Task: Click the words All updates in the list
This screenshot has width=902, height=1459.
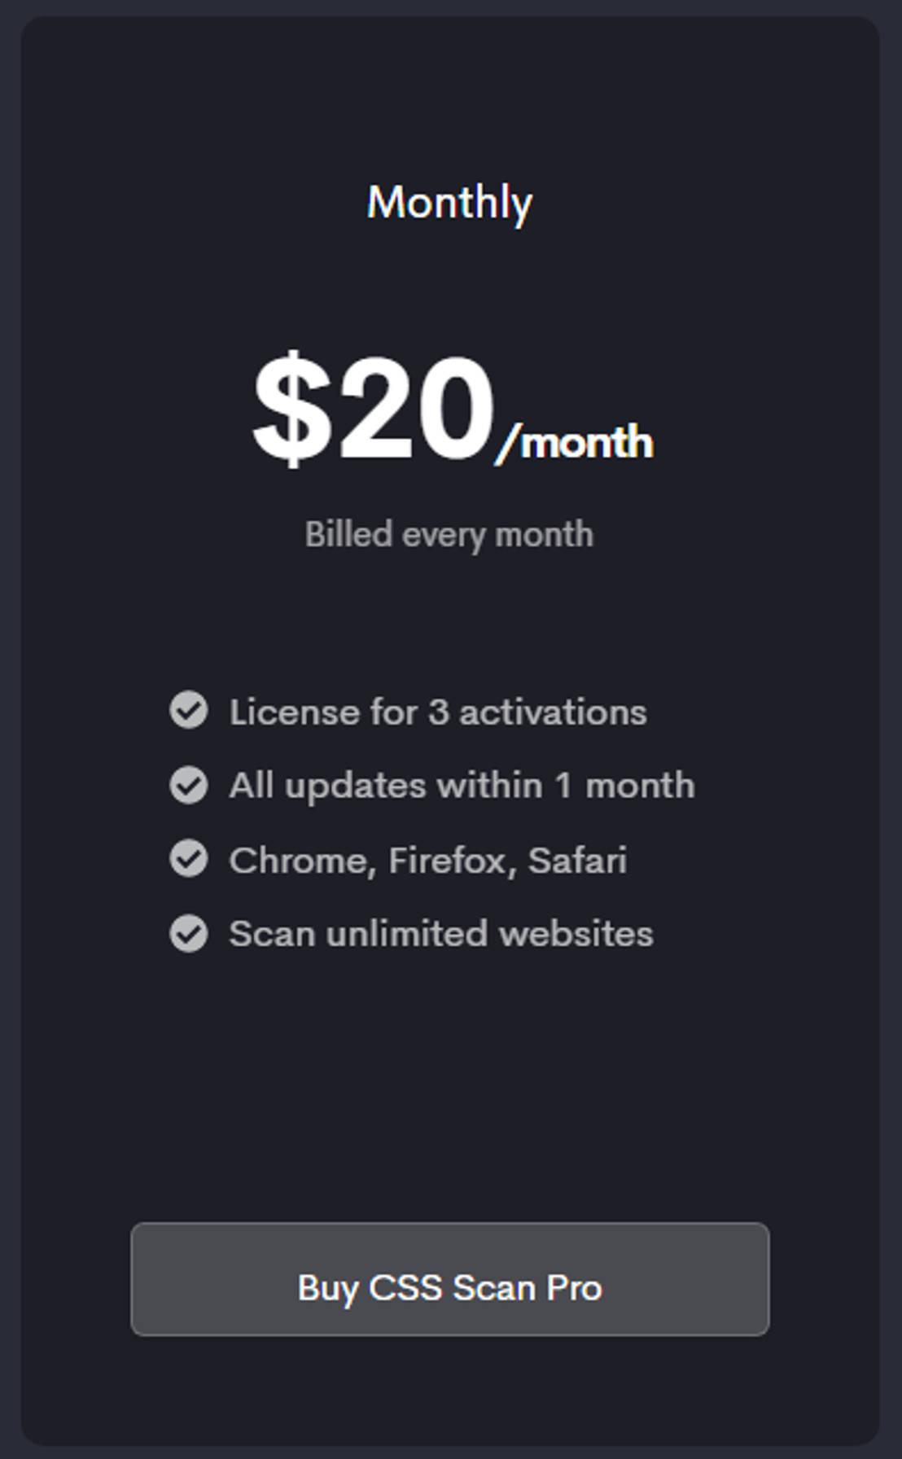Action: point(327,786)
